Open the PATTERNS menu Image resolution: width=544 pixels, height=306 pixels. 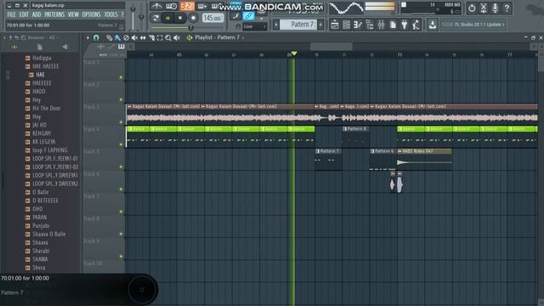point(54,14)
